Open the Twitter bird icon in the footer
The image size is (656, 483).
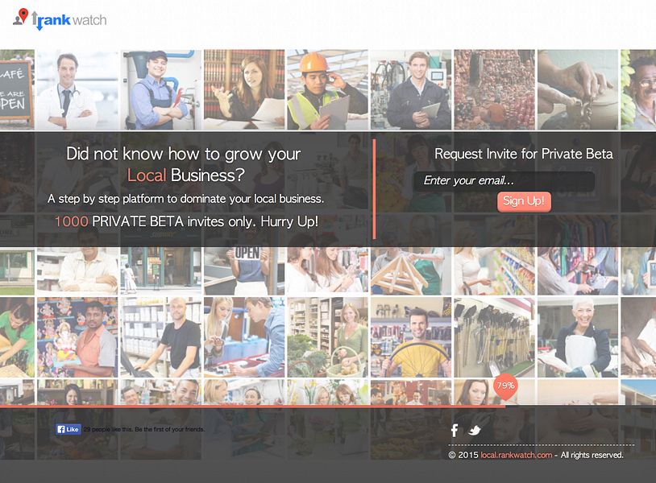[474, 430]
